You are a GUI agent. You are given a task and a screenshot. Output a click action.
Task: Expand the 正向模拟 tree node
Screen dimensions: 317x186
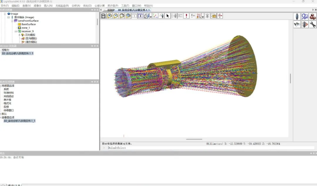20,35
